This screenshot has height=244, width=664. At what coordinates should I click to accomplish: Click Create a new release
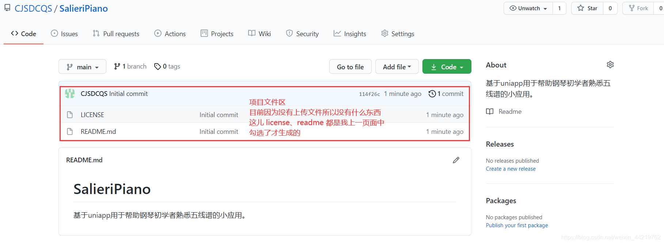point(511,169)
